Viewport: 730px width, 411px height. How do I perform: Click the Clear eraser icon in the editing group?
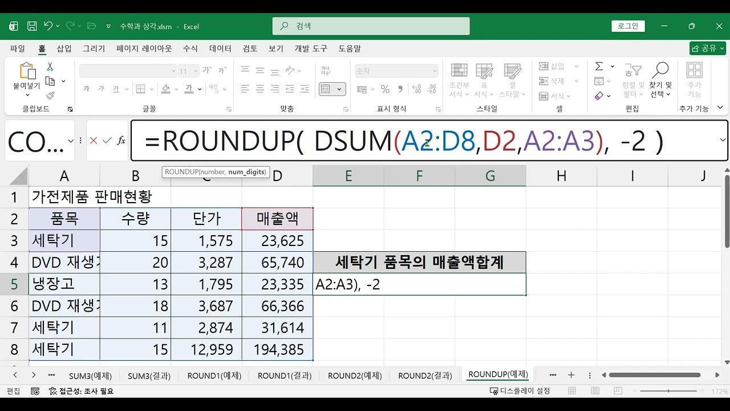599,96
